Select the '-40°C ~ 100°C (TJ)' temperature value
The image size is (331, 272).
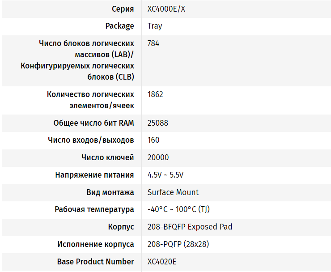click(x=178, y=209)
